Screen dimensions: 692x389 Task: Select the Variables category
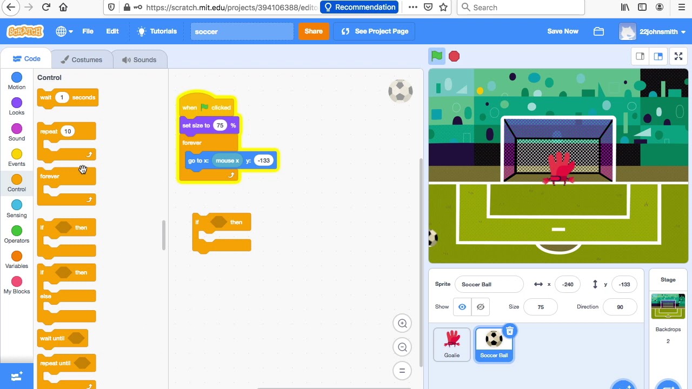(17, 260)
